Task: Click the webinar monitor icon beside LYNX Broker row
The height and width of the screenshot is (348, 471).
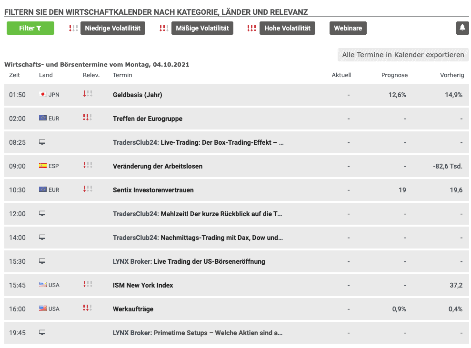Action: 42,261
